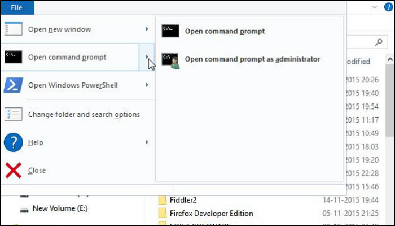
Task: Expand the Open new window submenu arrow
Action: pyautogui.click(x=147, y=29)
